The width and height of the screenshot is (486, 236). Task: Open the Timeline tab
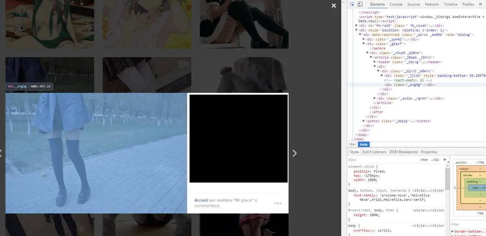point(450,5)
